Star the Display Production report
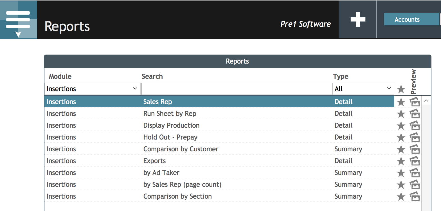This screenshot has height=211, width=441. [x=401, y=126]
